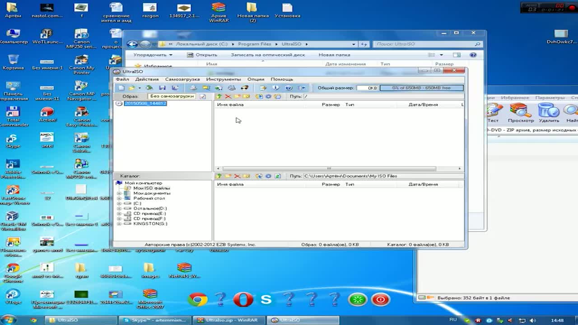
Task: Click Просмотр icon in WinRAR window
Action: (521, 113)
